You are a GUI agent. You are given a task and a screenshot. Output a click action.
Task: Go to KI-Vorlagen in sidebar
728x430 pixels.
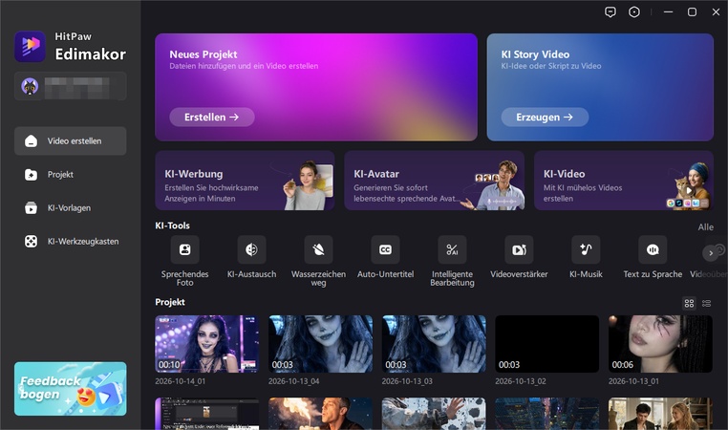70,208
